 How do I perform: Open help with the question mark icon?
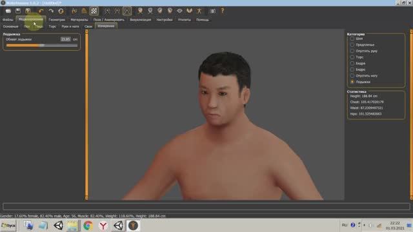click(222, 11)
